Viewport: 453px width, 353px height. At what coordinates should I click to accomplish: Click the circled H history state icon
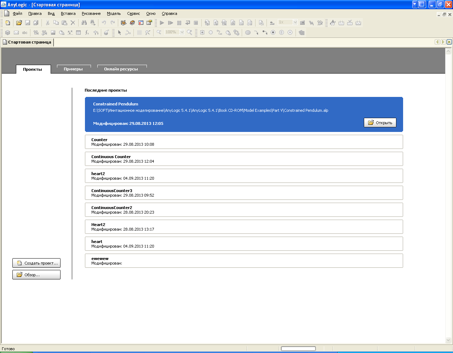[x=290, y=33]
